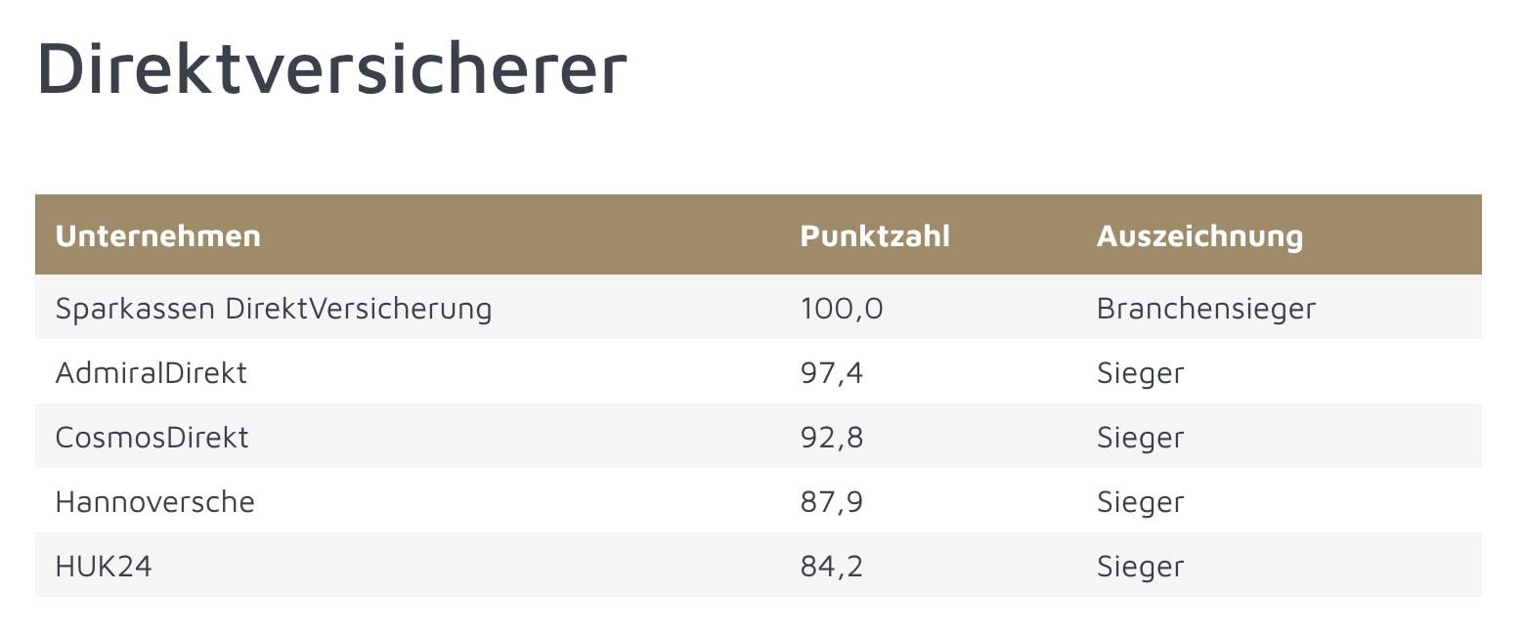The width and height of the screenshot is (1523, 635).
Task: Select the AdmiralDirekt company name
Action: (152, 372)
